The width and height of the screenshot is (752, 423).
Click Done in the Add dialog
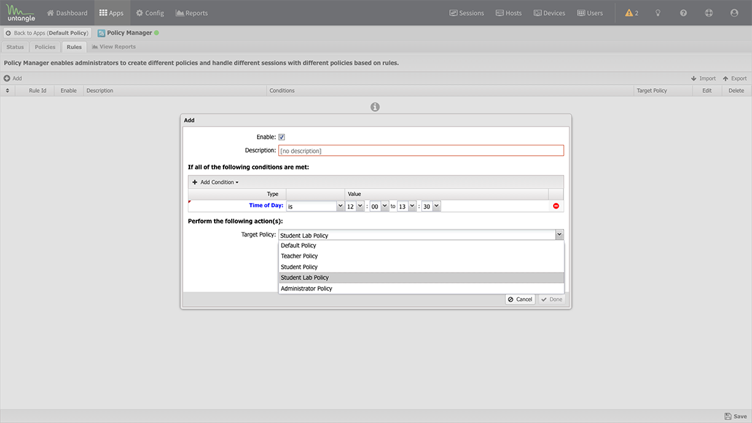point(552,299)
